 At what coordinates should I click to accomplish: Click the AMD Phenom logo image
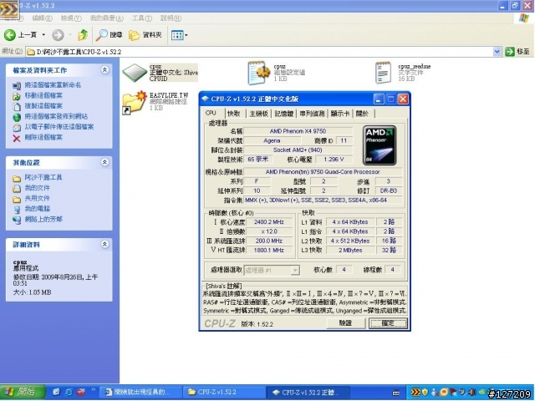[380, 145]
